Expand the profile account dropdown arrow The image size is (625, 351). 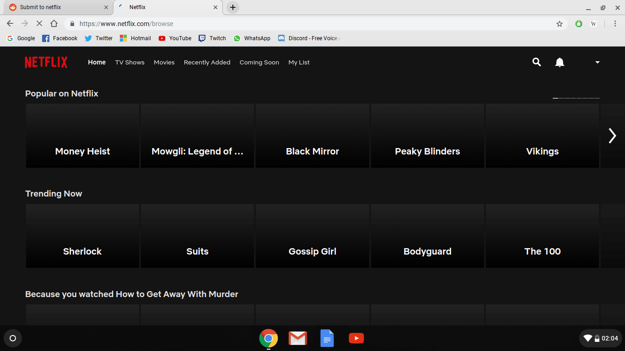[597, 62]
